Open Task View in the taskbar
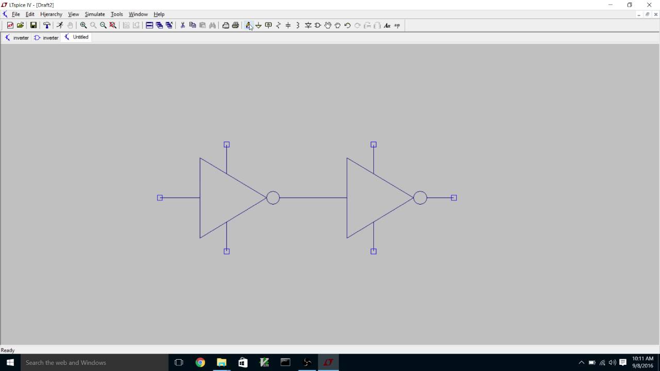The height and width of the screenshot is (371, 660). (x=179, y=363)
